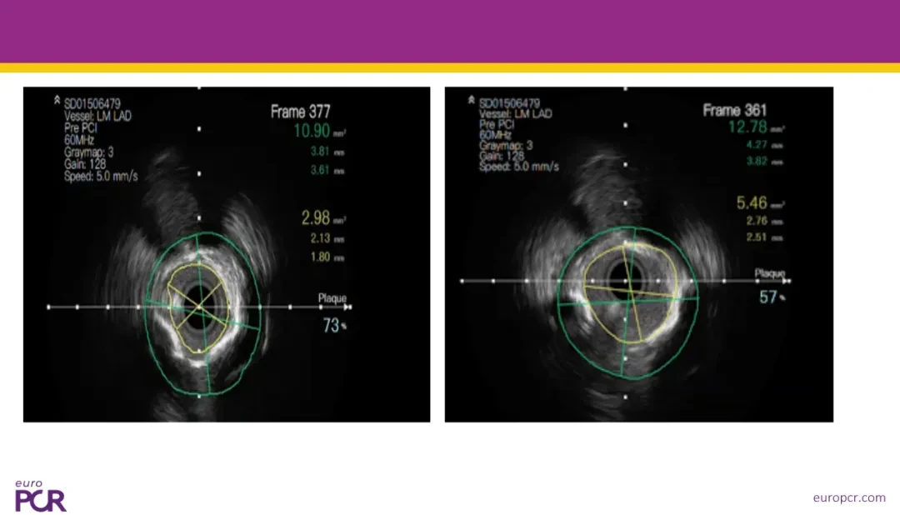
Task: Collapse info chevron in left IVUS panel
Action: pyautogui.click(x=57, y=100)
